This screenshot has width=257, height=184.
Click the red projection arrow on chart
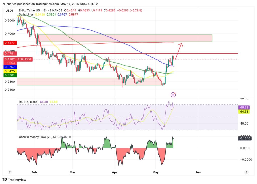click(x=179, y=51)
